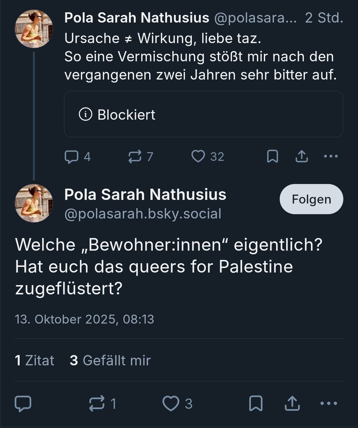Like the top post with 32 likes
The image size is (358, 428).
(198, 156)
